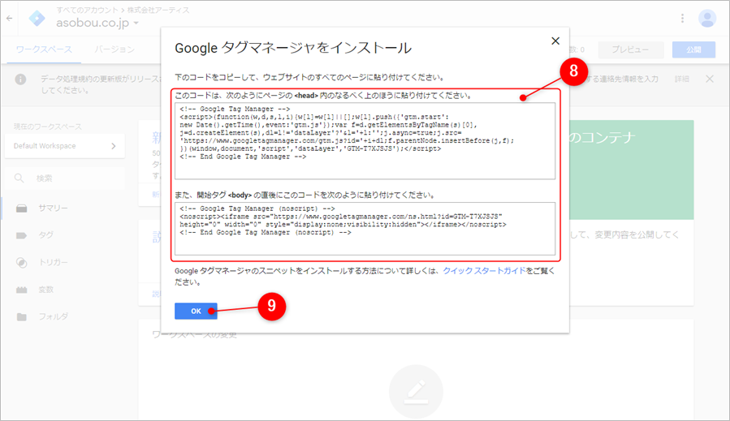Image resolution: width=730 pixels, height=421 pixels.
Task: Click the プレビュー button
Action: pos(630,49)
